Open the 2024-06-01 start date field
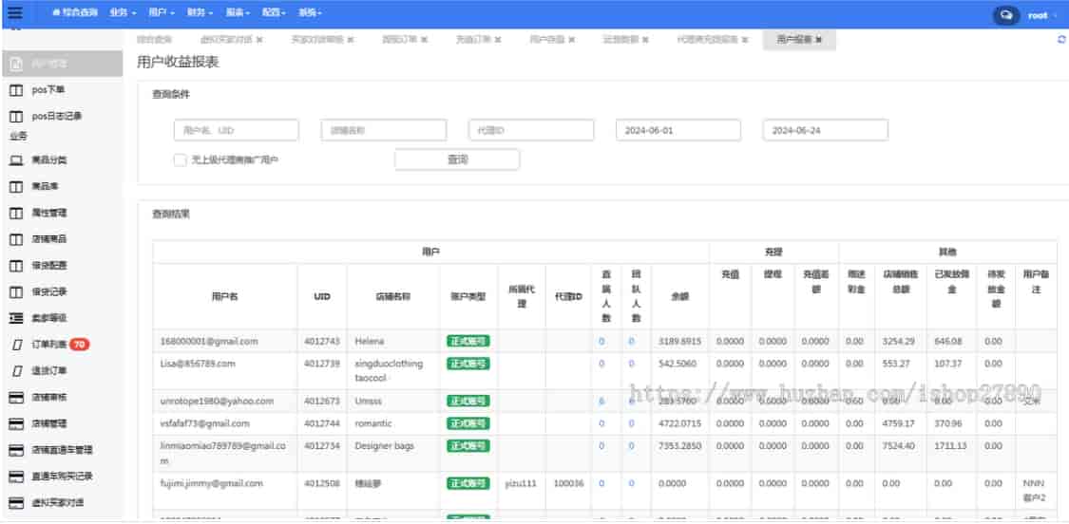Viewport: 1069px width, 524px height. pyautogui.click(x=678, y=130)
